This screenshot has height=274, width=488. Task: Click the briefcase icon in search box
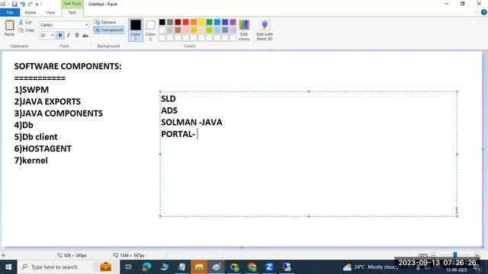[106, 267]
